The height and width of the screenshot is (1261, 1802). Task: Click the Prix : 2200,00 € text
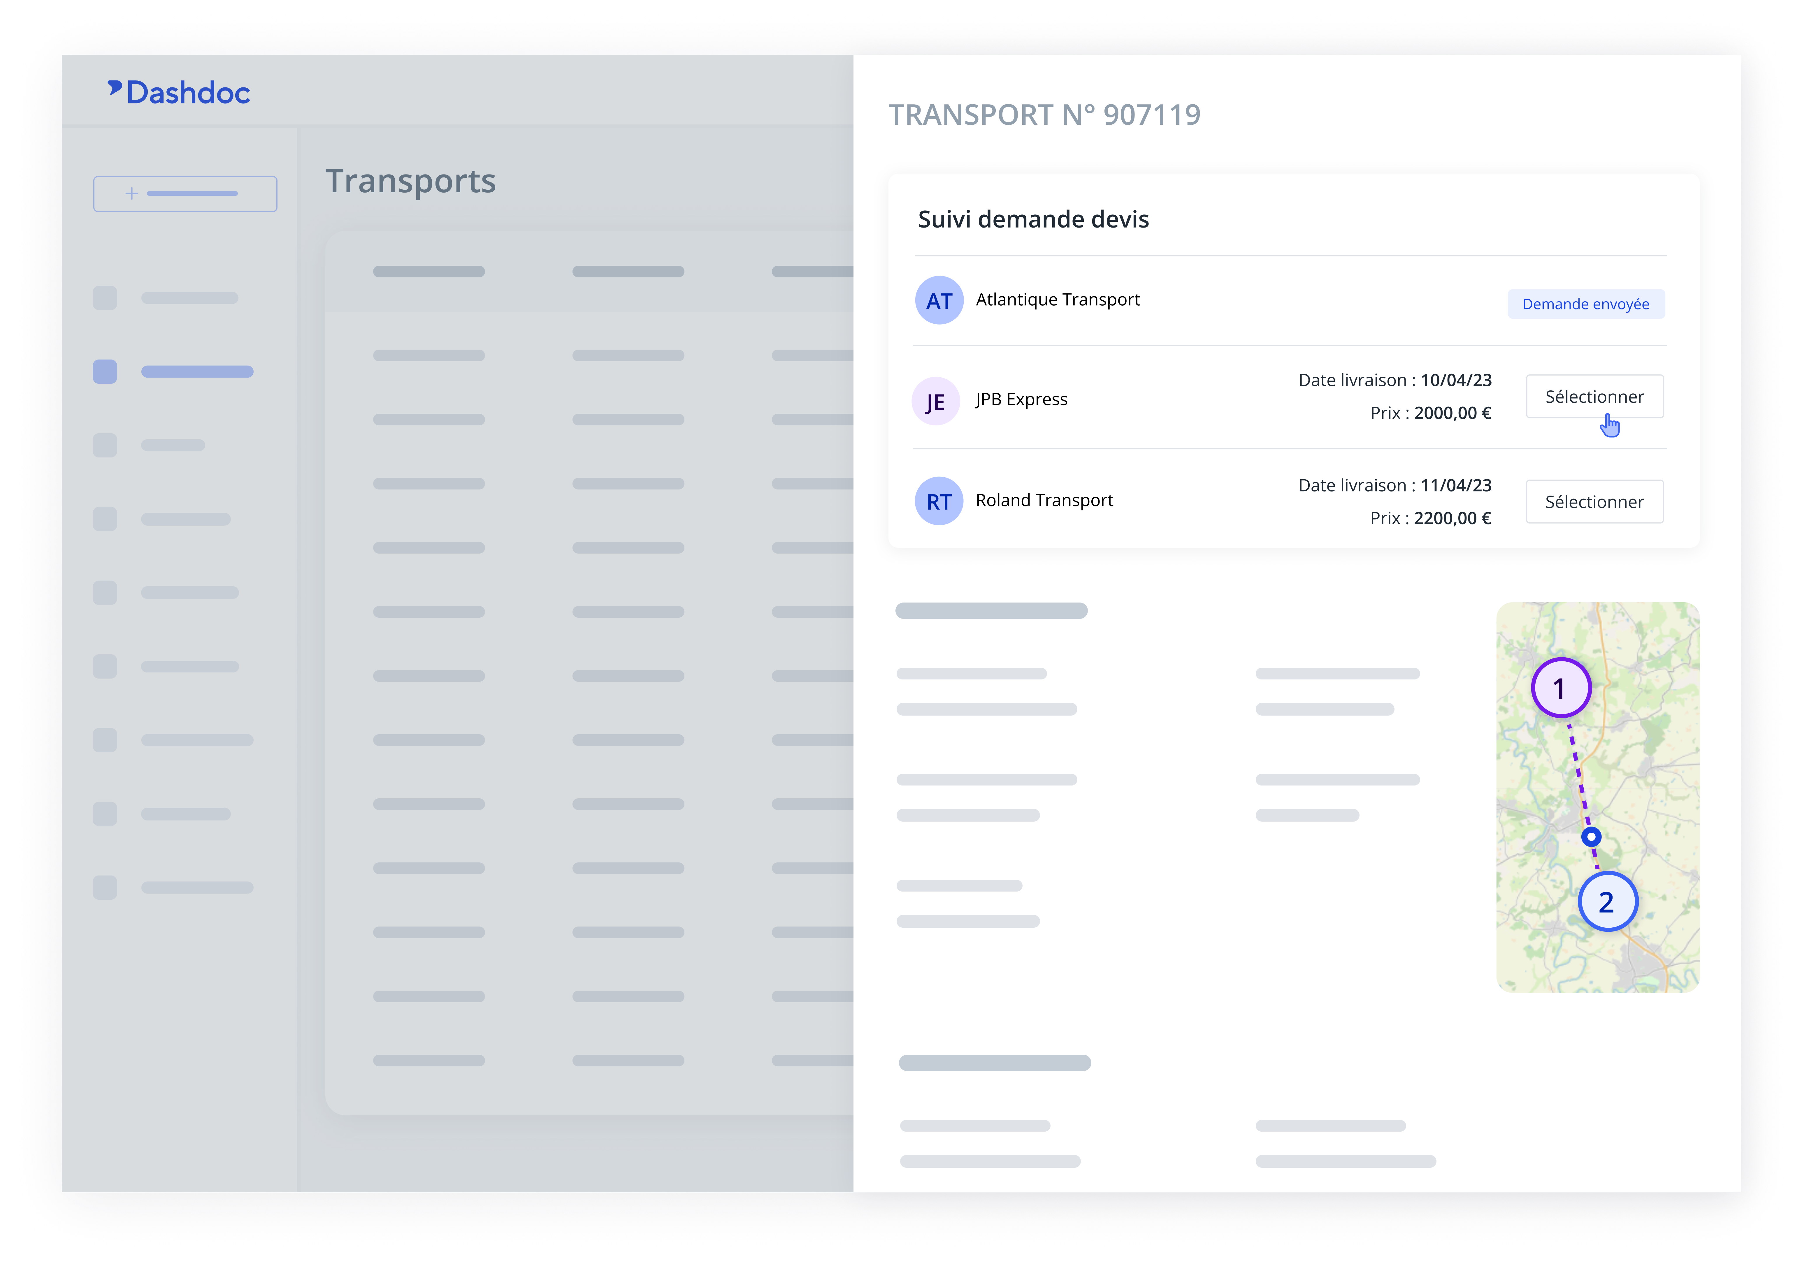pos(1431,519)
